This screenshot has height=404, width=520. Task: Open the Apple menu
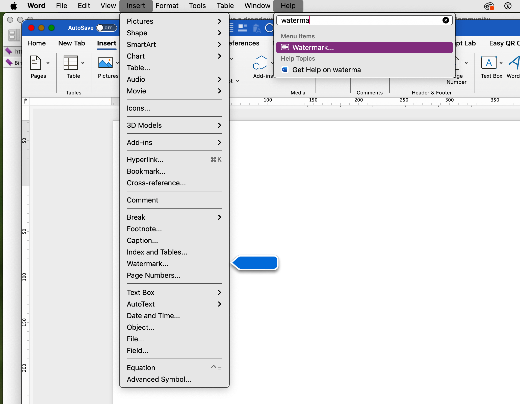14,6
